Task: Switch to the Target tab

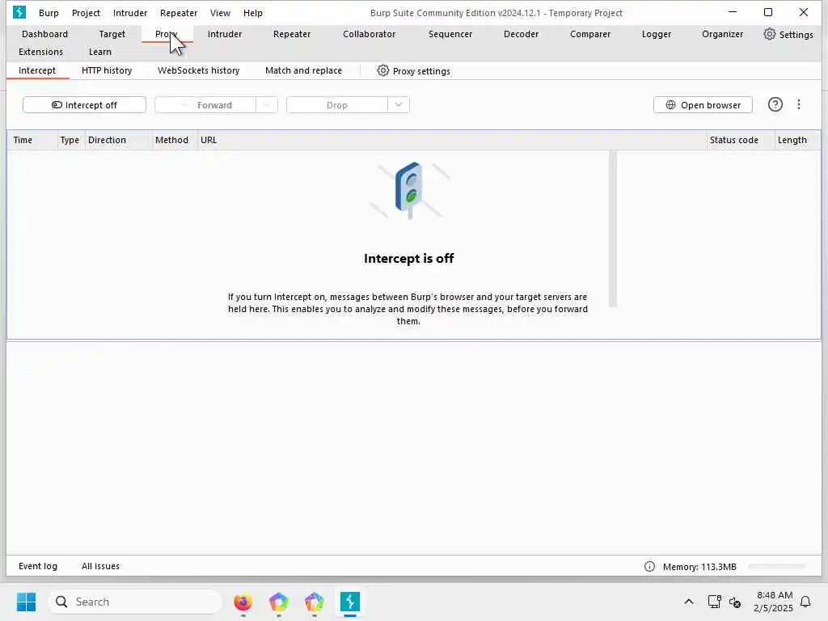Action: tap(112, 34)
